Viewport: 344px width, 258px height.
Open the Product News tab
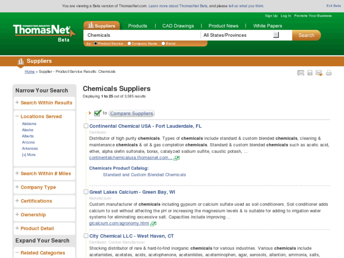(x=223, y=26)
